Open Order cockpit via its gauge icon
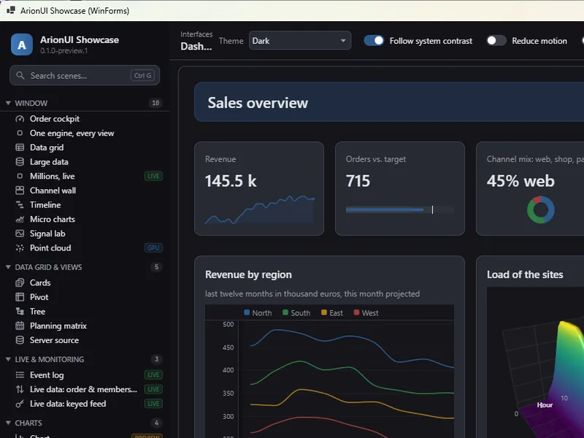Viewport: 584px width, 438px height. tap(20, 119)
